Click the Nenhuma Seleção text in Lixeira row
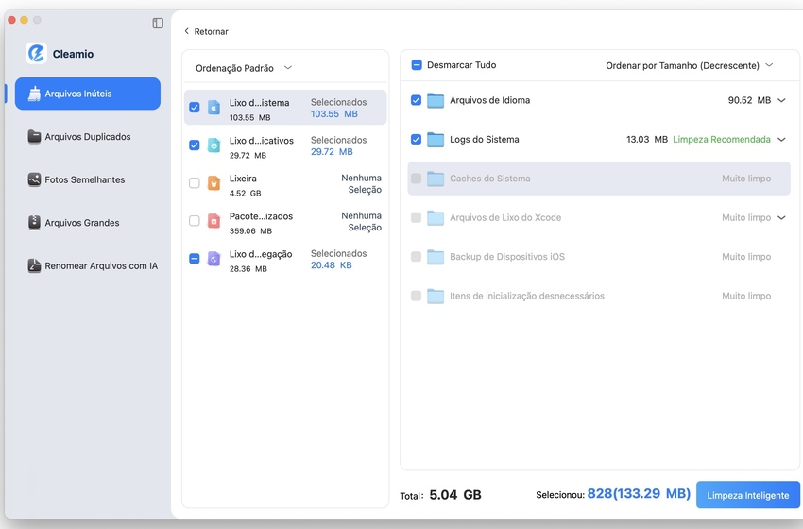 tap(362, 183)
